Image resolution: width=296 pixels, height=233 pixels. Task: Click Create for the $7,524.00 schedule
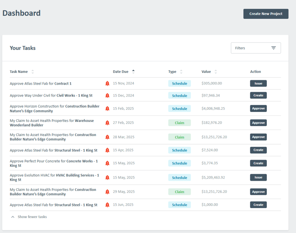(258, 150)
